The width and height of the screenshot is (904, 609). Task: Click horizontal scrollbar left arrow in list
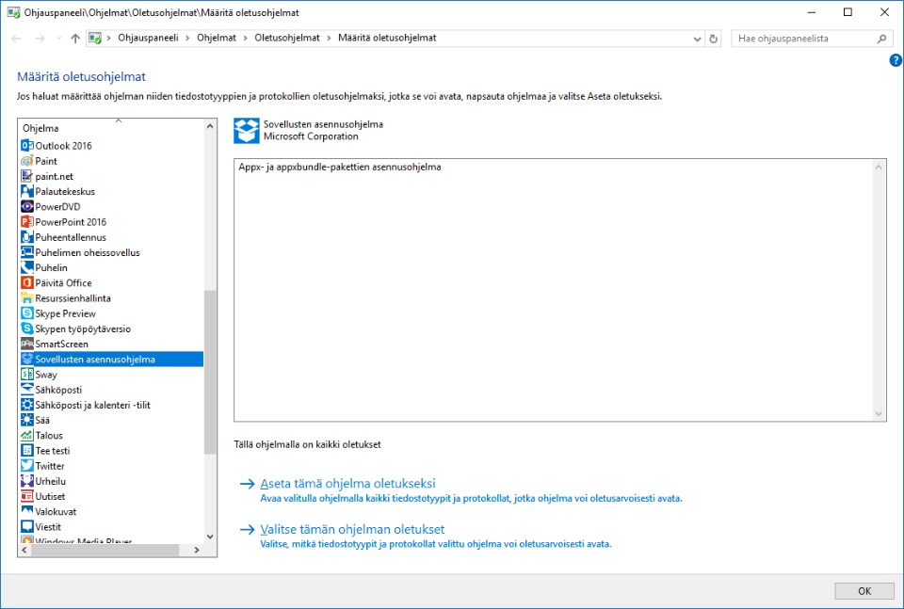24,551
